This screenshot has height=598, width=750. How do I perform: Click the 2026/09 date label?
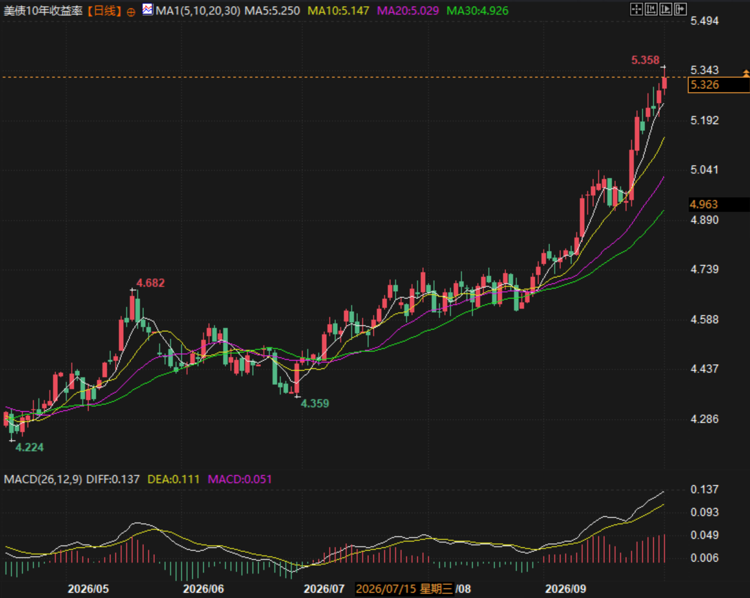point(566,589)
